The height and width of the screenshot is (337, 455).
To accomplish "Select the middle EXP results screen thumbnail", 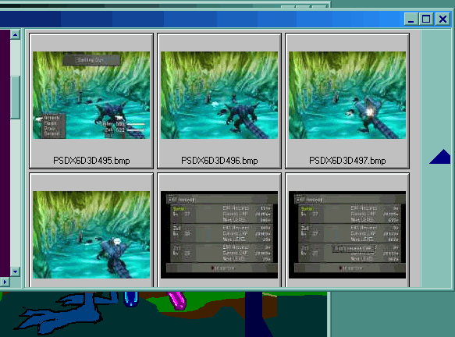I will click(x=219, y=235).
